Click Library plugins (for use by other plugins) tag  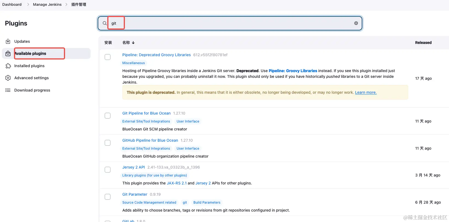pyautogui.click(x=155, y=175)
